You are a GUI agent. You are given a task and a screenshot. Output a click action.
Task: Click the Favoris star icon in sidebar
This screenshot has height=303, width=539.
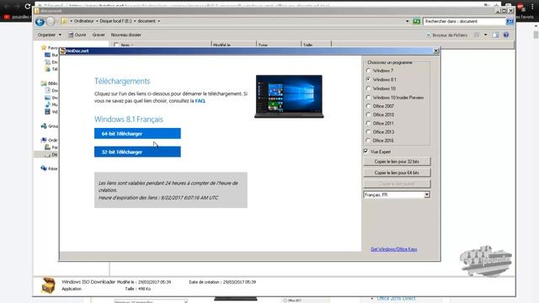click(x=44, y=47)
